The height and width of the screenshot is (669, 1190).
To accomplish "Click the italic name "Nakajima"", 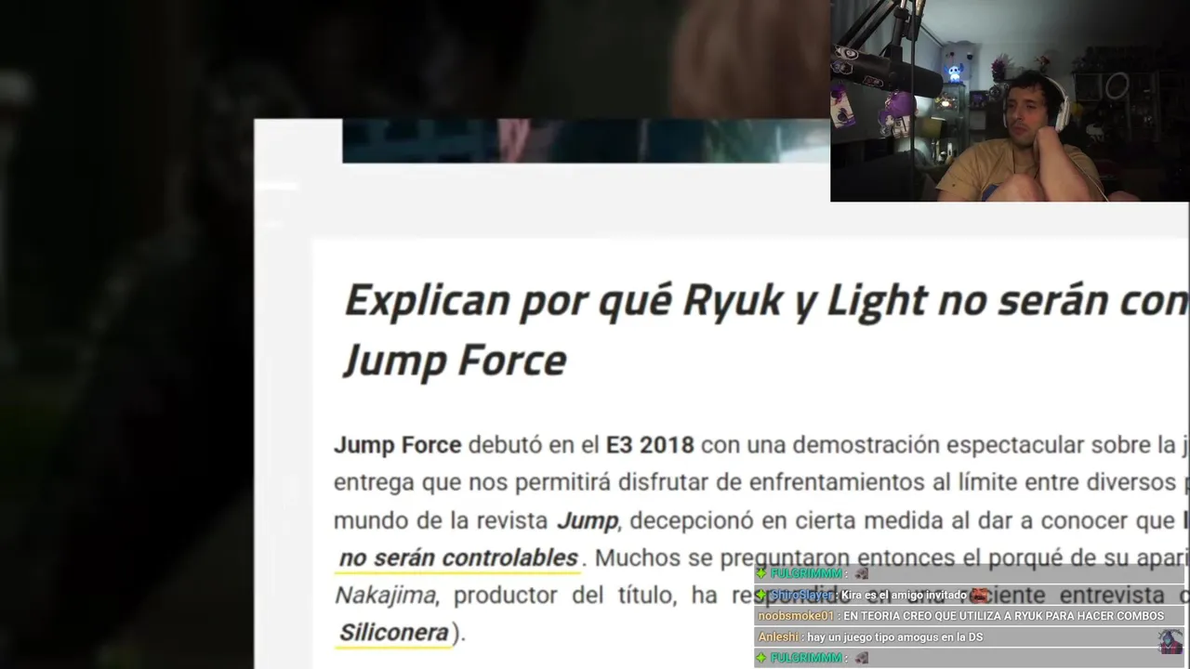I will click(385, 596).
